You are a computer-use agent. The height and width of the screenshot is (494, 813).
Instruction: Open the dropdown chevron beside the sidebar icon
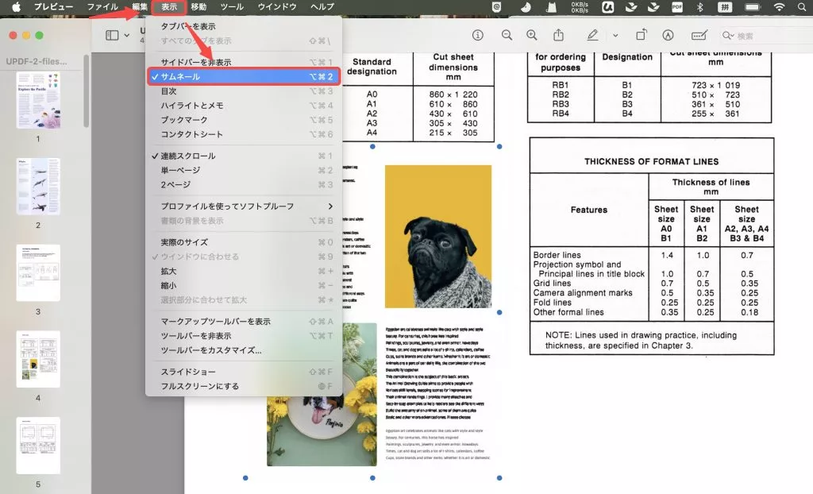(x=126, y=35)
